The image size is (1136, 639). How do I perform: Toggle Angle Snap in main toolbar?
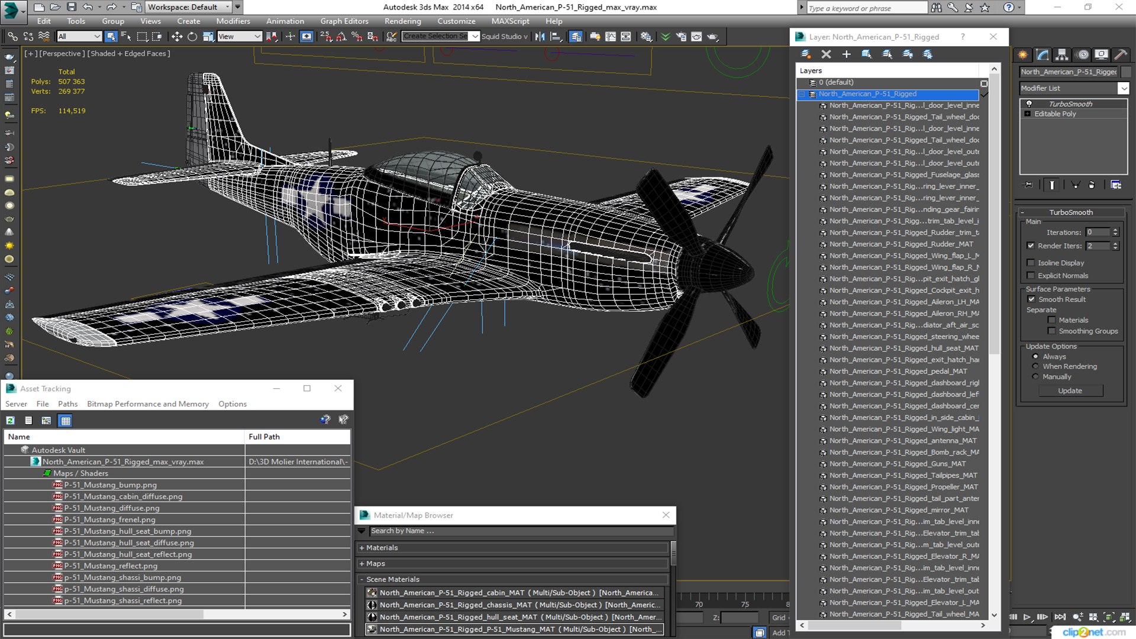341,37
